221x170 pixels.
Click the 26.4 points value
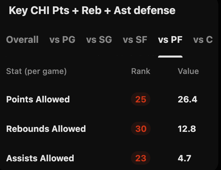tap(188, 99)
